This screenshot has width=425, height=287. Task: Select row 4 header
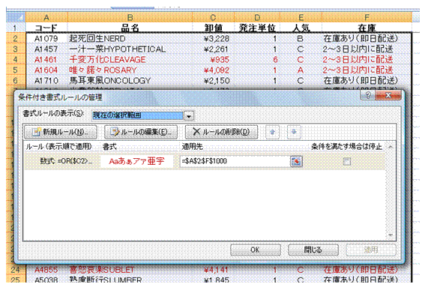[16, 60]
